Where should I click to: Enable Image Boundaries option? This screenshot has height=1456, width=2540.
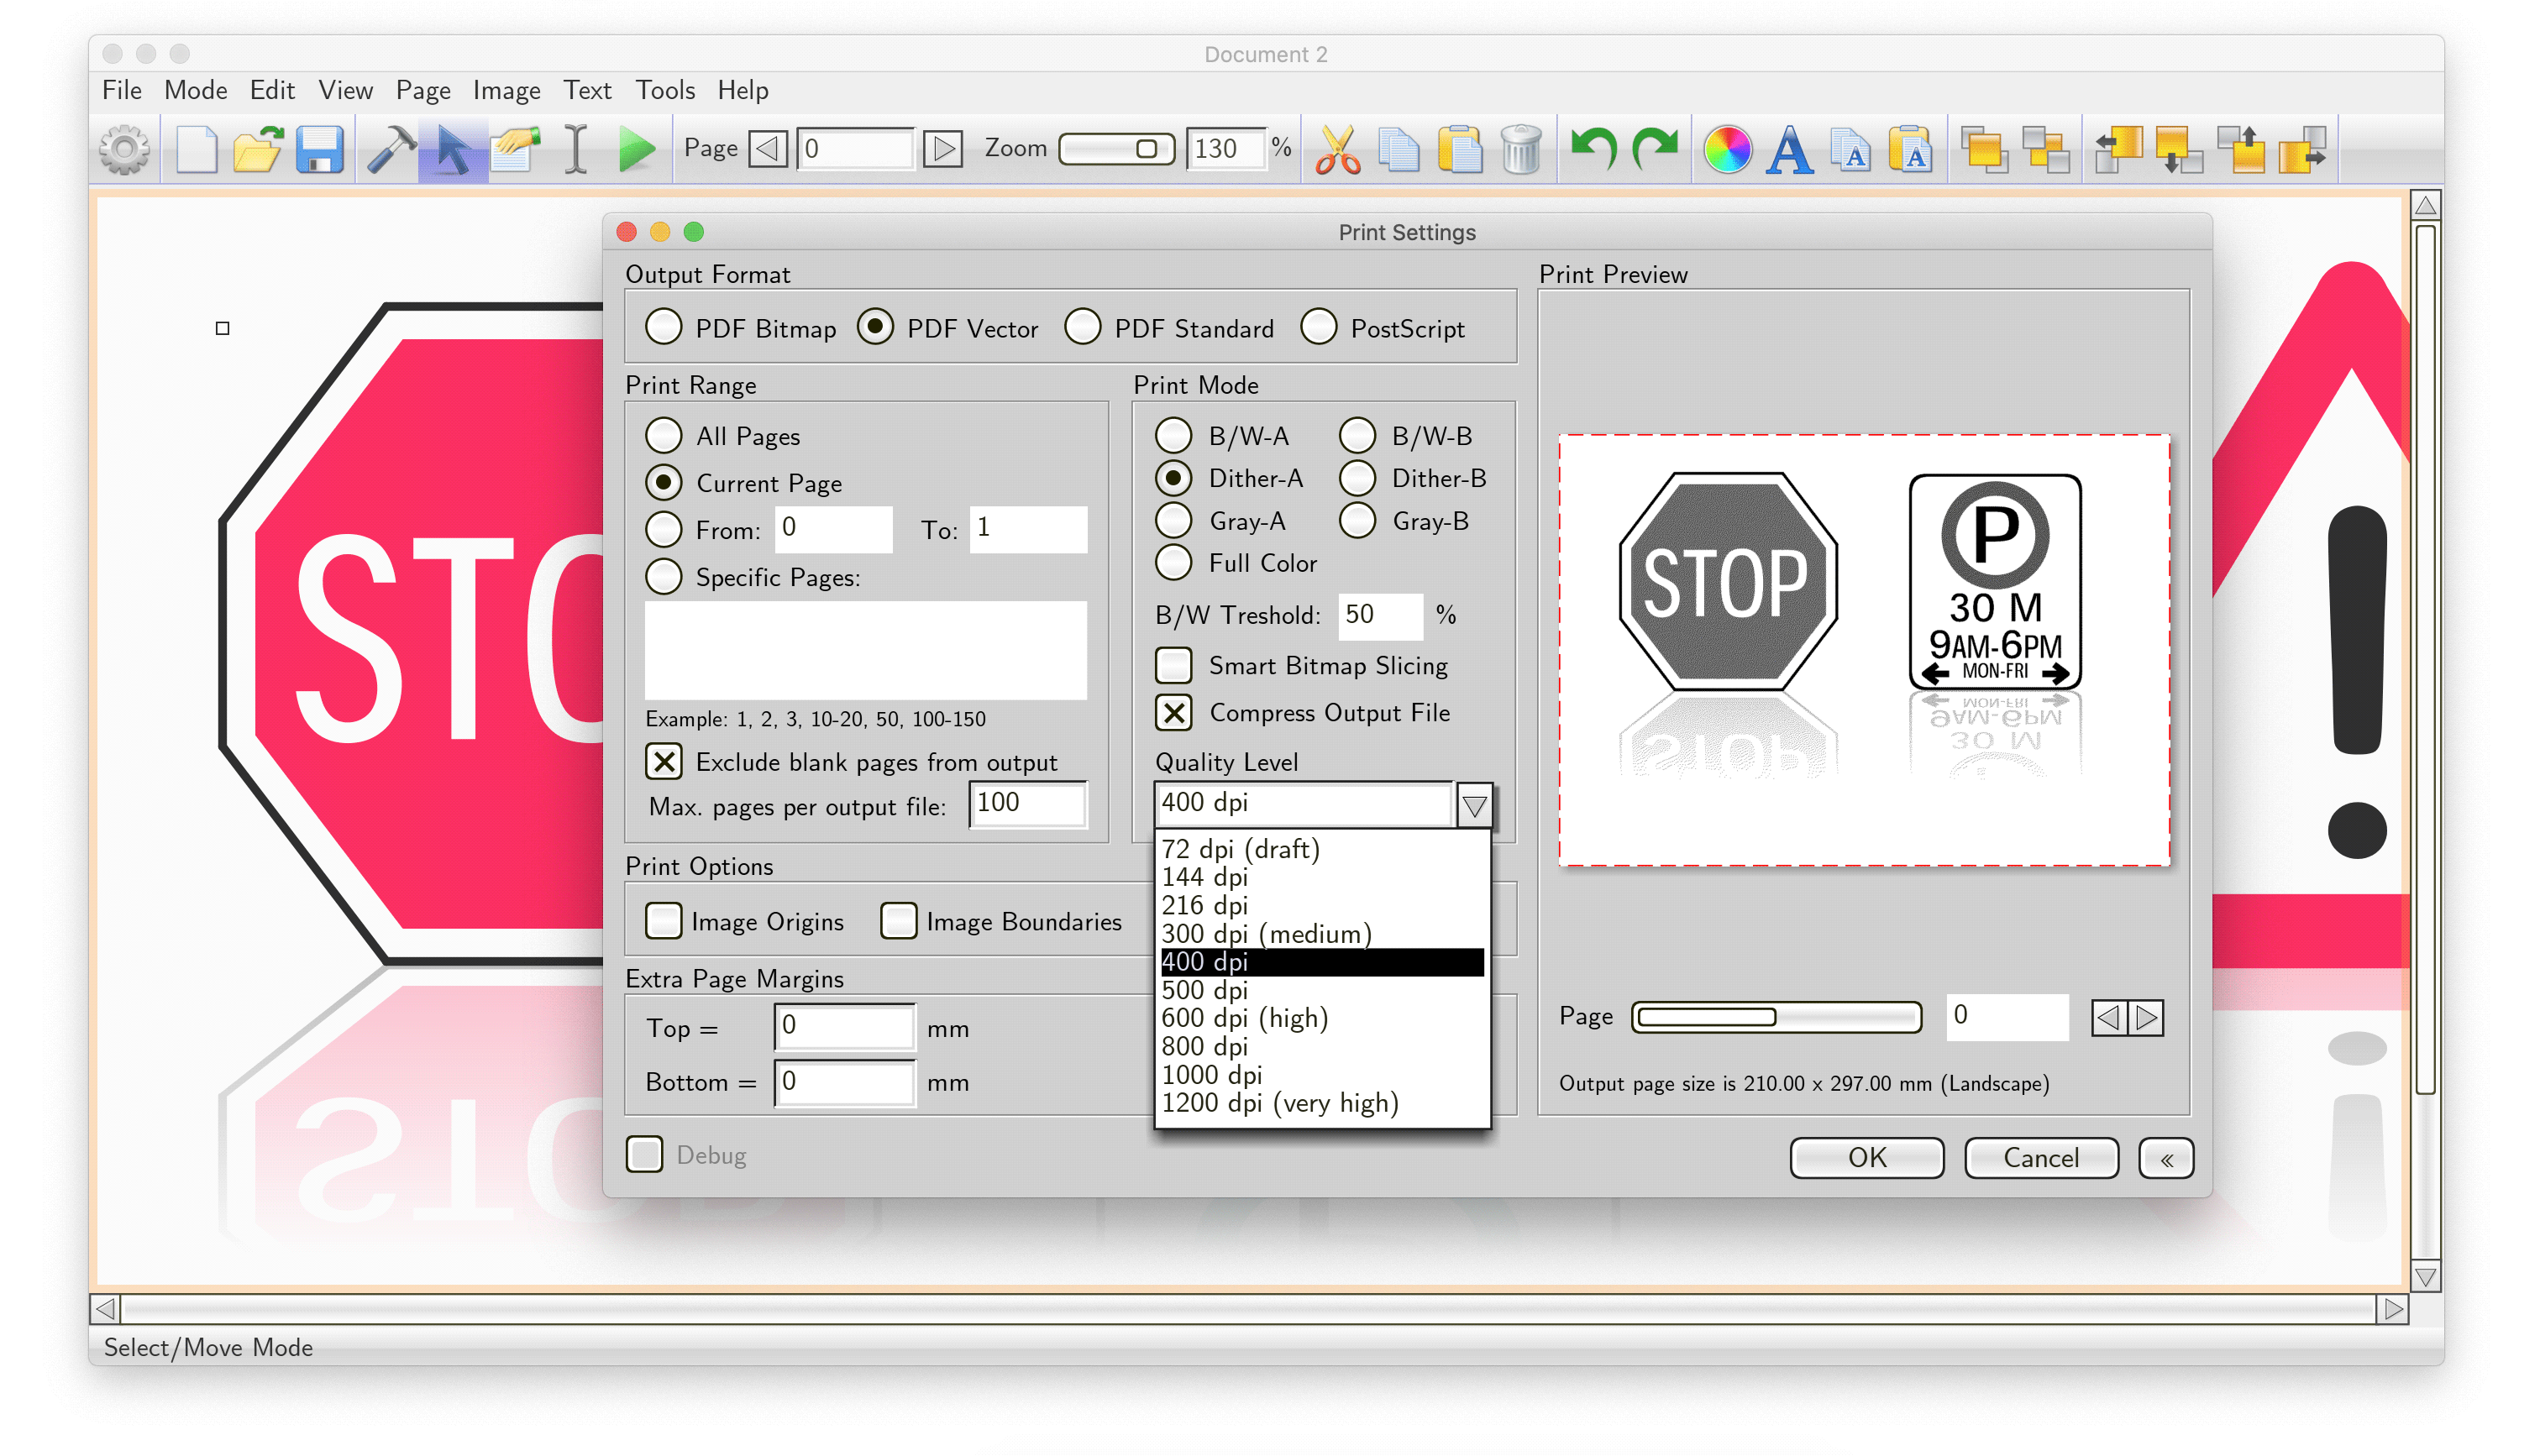point(899,921)
